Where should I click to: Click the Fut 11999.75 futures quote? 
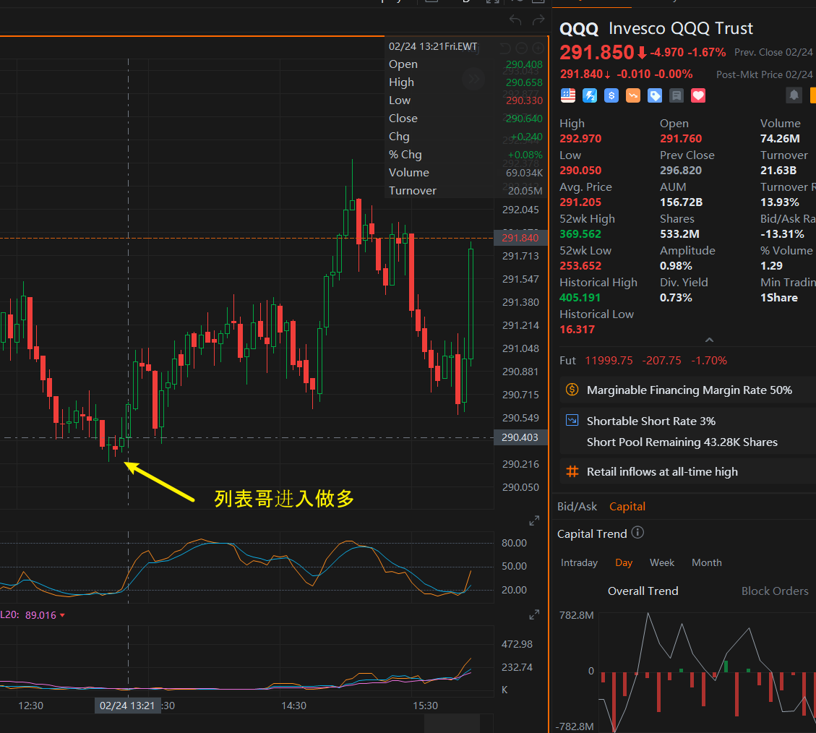[643, 360]
